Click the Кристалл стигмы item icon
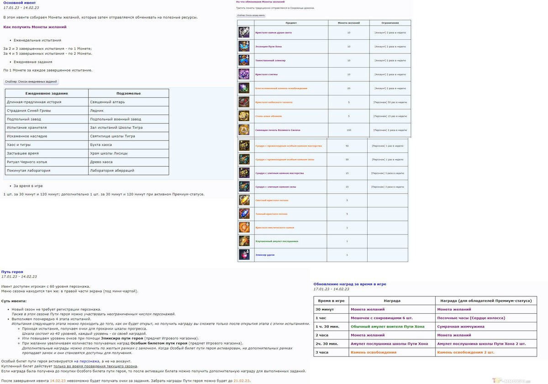This screenshot has width=548, height=384. pyautogui.click(x=244, y=74)
